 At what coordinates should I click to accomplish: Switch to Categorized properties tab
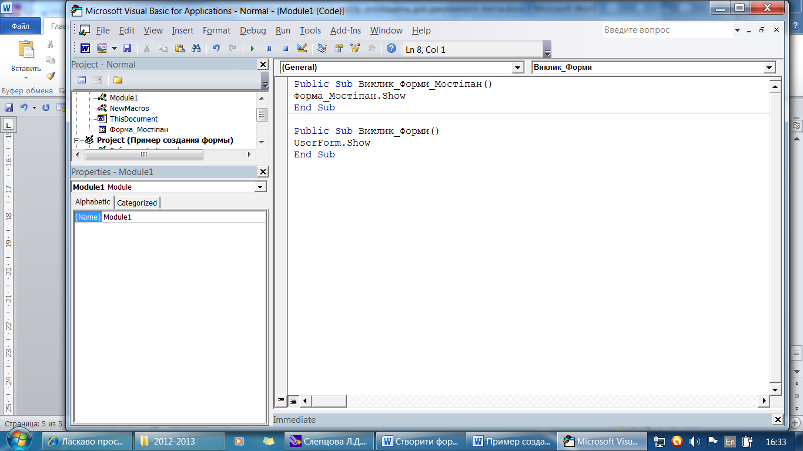[137, 203]
